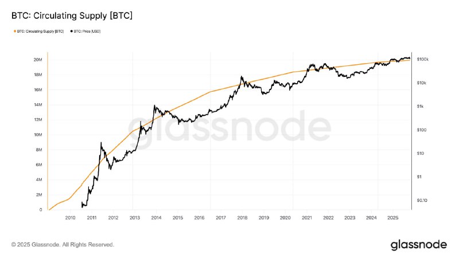Open the copyright 2025 Glassnode notice
The width and height of the screenshot is (459, 258).
pos(63,245)
